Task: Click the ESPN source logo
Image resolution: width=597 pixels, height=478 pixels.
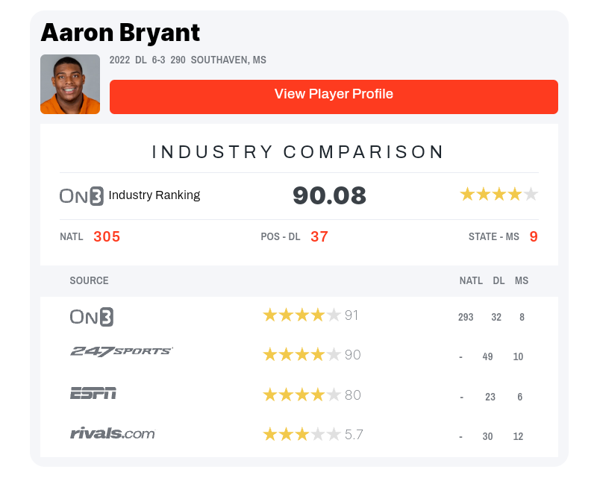Action: click(93, 393)
